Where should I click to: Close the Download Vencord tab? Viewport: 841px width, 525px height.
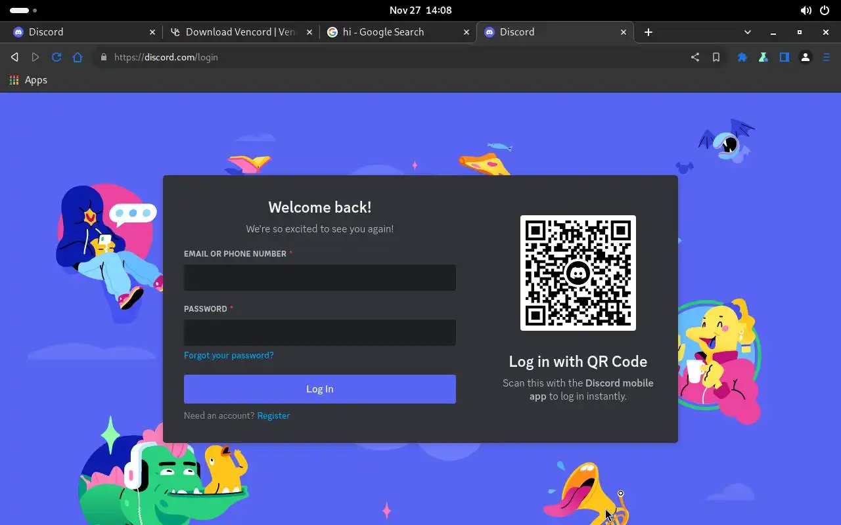pos(309,32)
